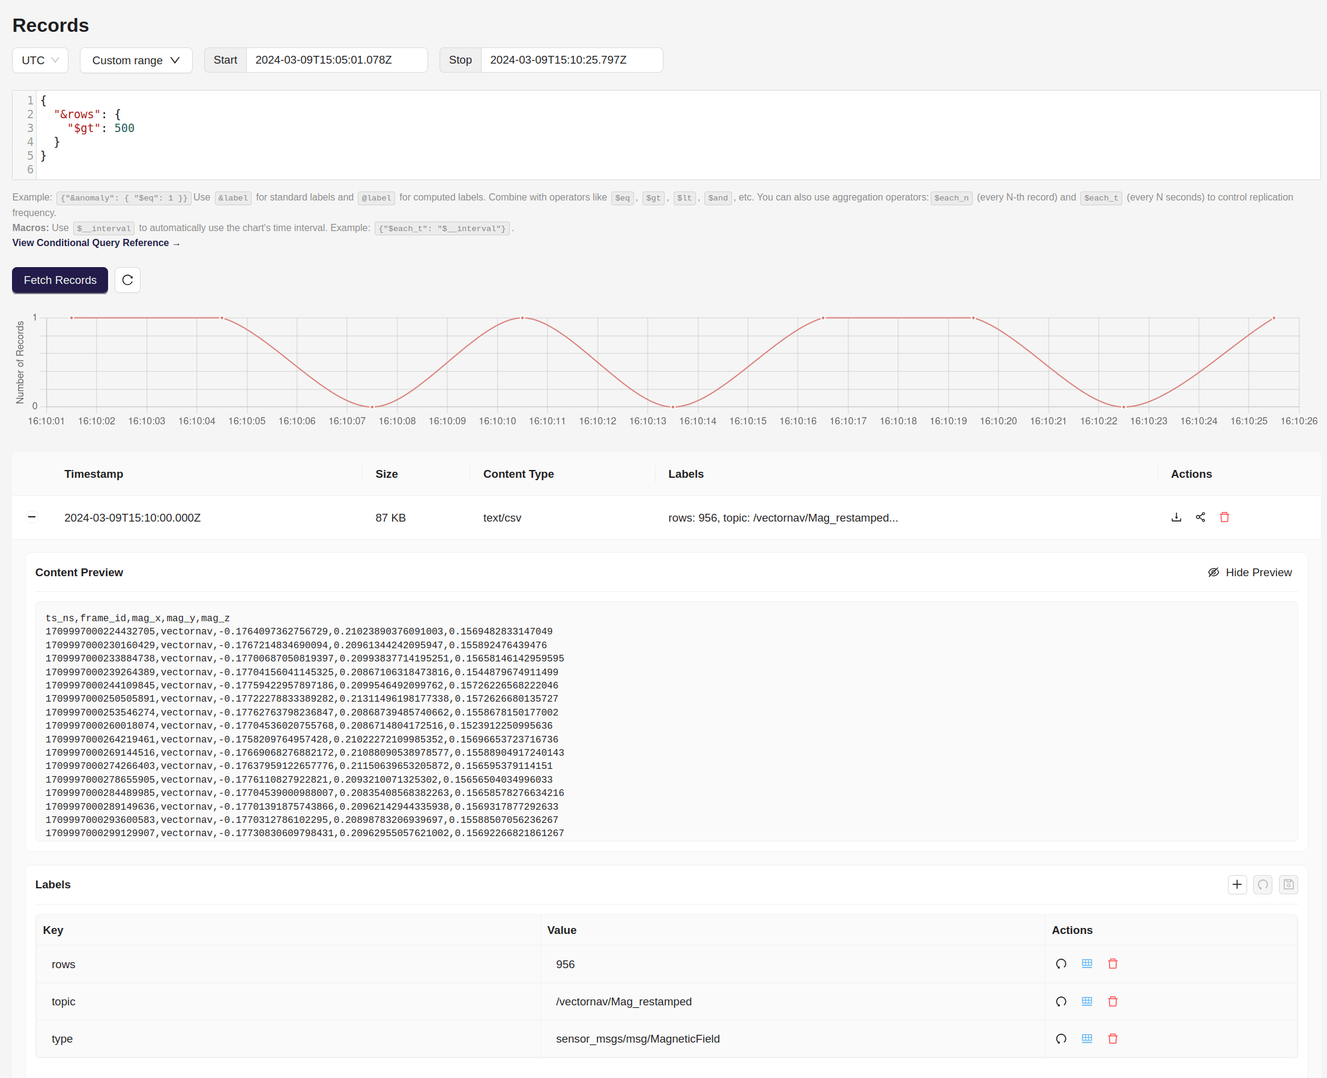Click the Start timestamp input field

pyautogui.click(x=337, y=59)
